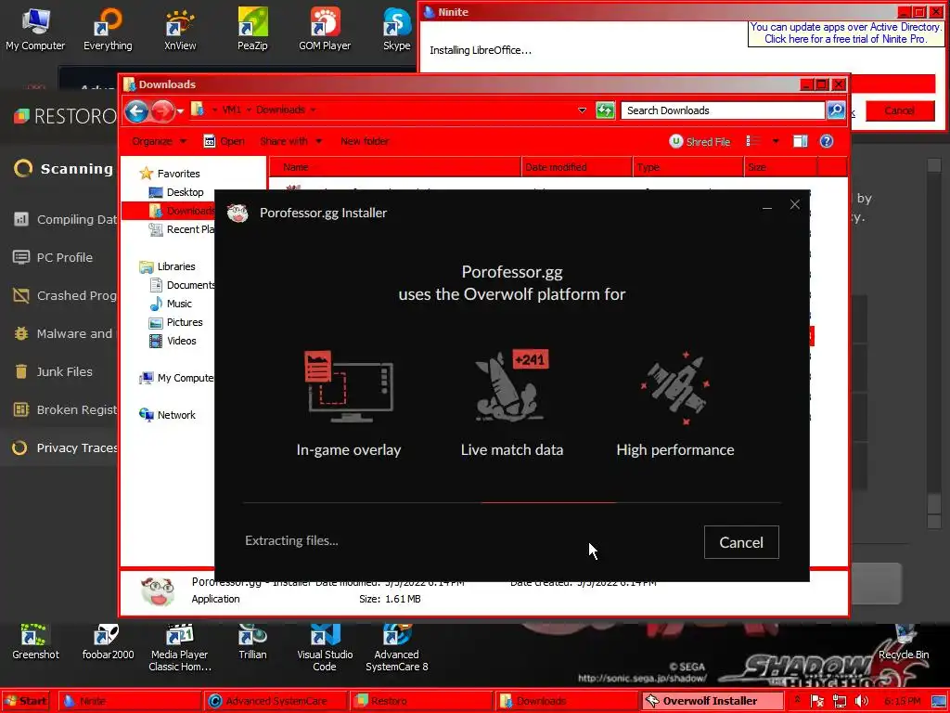
Task: Refresh the Downloads folder view
Action: 605,110
